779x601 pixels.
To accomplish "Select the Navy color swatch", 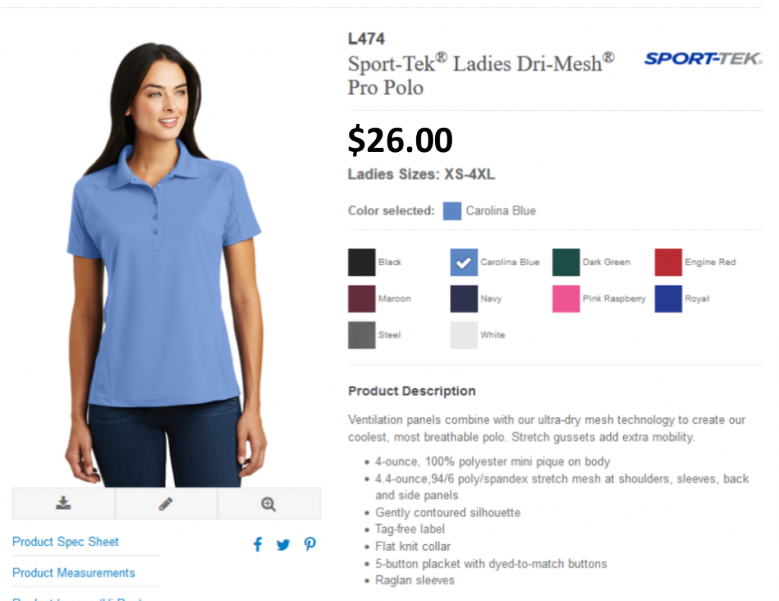I will 464,299.
